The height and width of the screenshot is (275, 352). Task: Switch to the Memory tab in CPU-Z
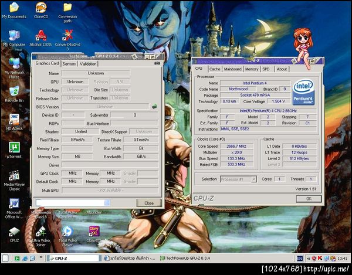pos(252,69)
